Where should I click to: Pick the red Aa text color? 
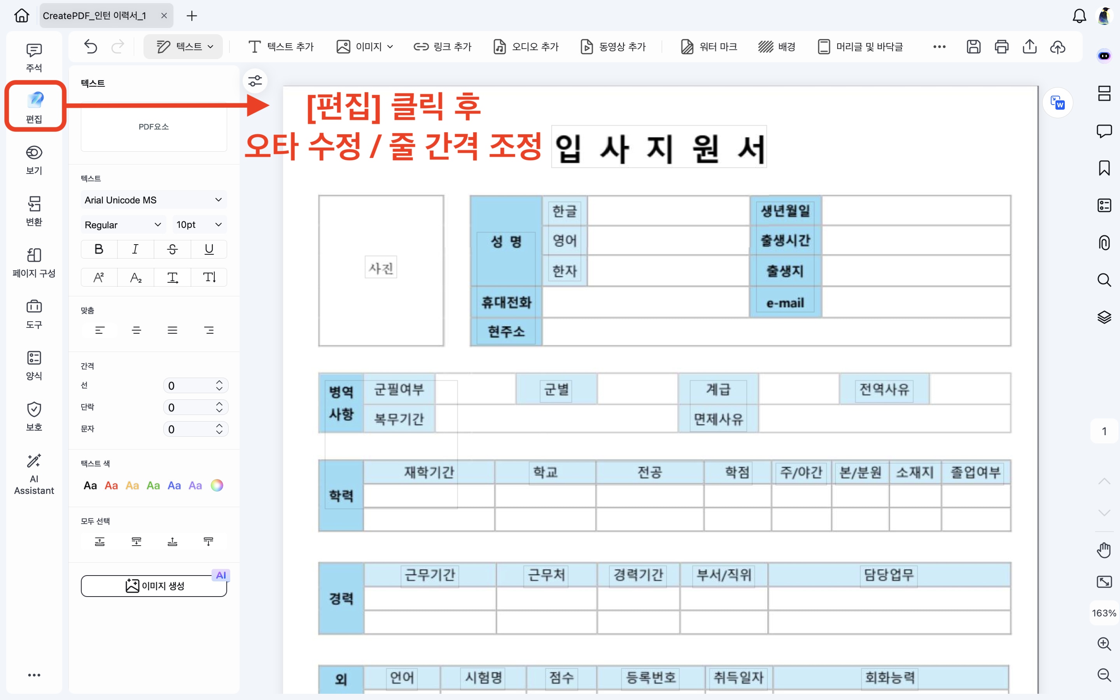coord(111,486)
